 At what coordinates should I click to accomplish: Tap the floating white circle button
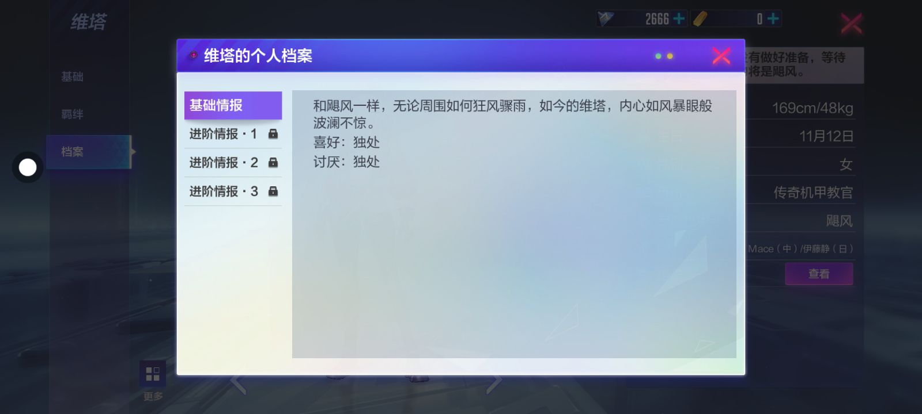coord(28,167)
